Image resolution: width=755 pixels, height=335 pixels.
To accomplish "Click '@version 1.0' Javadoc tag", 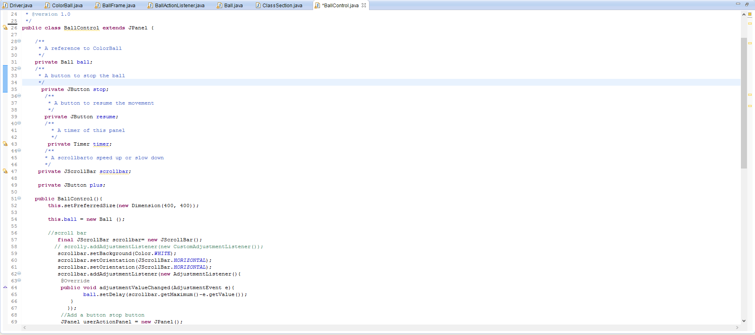I will [51, 14].
